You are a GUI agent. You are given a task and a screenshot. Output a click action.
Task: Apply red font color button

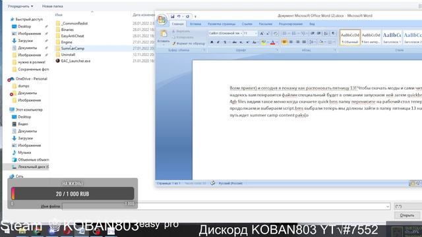pyautogui.click(x=272, y=42)
